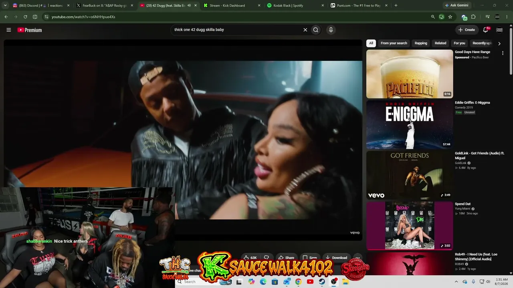Viewport: 513px width, 288px height.
Task: Focus the YouTube search input field
Action: 236,30
